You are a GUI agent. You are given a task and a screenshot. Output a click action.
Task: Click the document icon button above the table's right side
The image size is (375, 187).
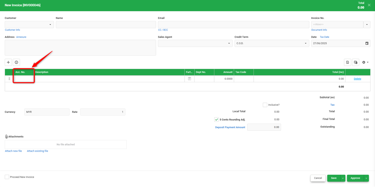pyautogui.click(x=347, y=62)
